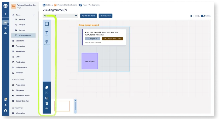Click the group elements icon in toolbar
The height and width of the screenshot is (119, 220).
coord(47,98)
